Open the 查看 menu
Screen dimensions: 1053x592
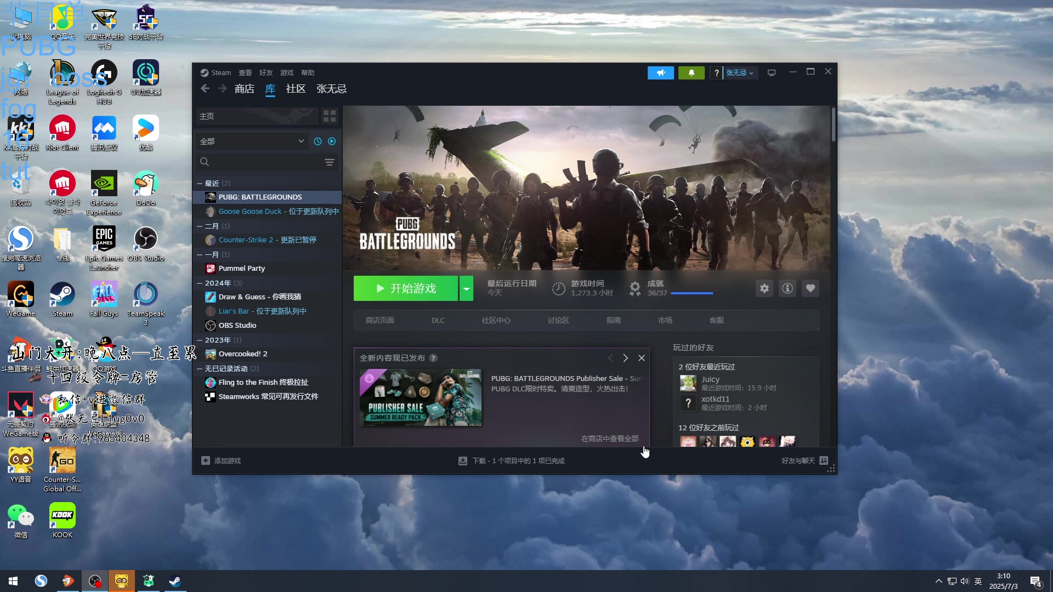click(x=245, y=73)
